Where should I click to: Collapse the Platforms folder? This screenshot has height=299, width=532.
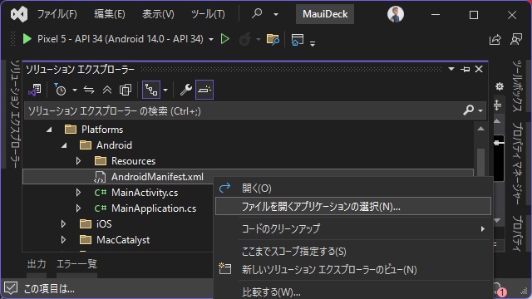tap(50, 130)
